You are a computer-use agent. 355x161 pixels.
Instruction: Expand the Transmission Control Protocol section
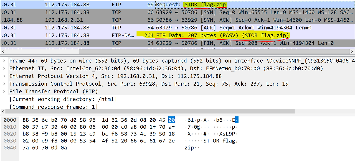click(4, 84)
